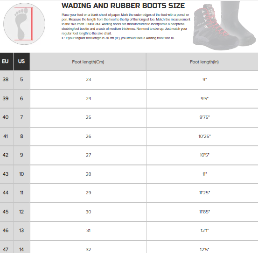Select the US column header
258x253 pixels.
point(21,62)
